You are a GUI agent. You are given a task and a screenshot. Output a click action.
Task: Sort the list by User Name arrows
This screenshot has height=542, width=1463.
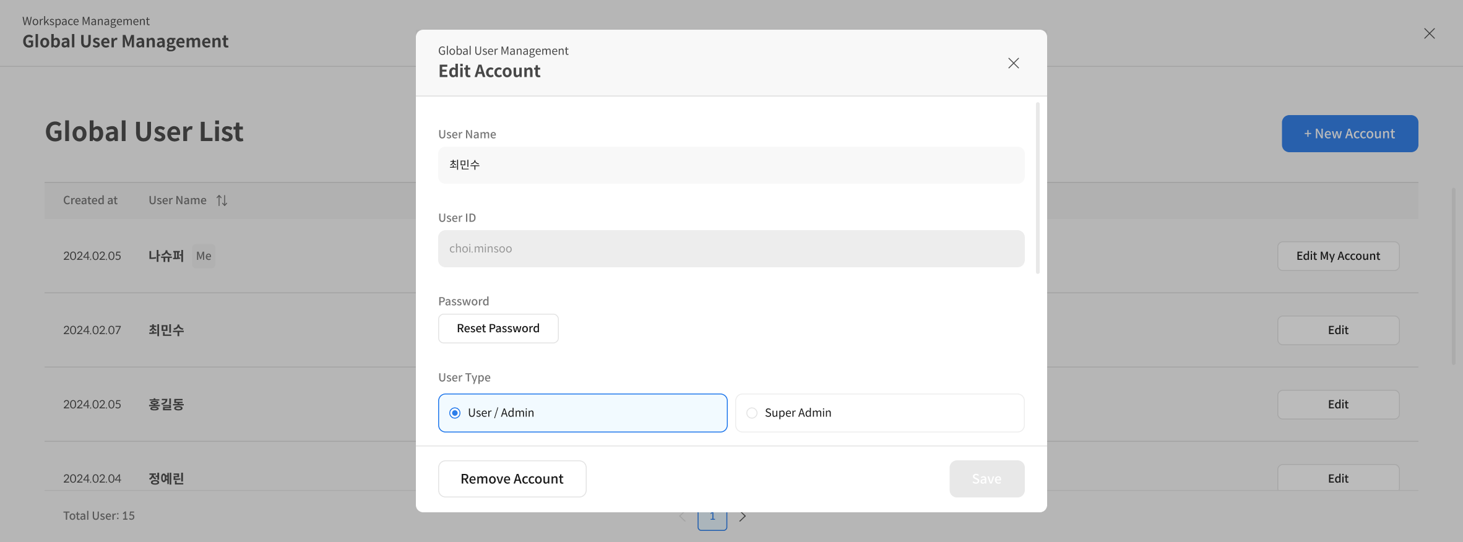click(222, 200)
